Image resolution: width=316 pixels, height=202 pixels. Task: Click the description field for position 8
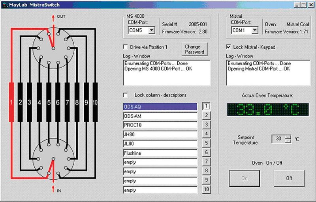(160, 171)
